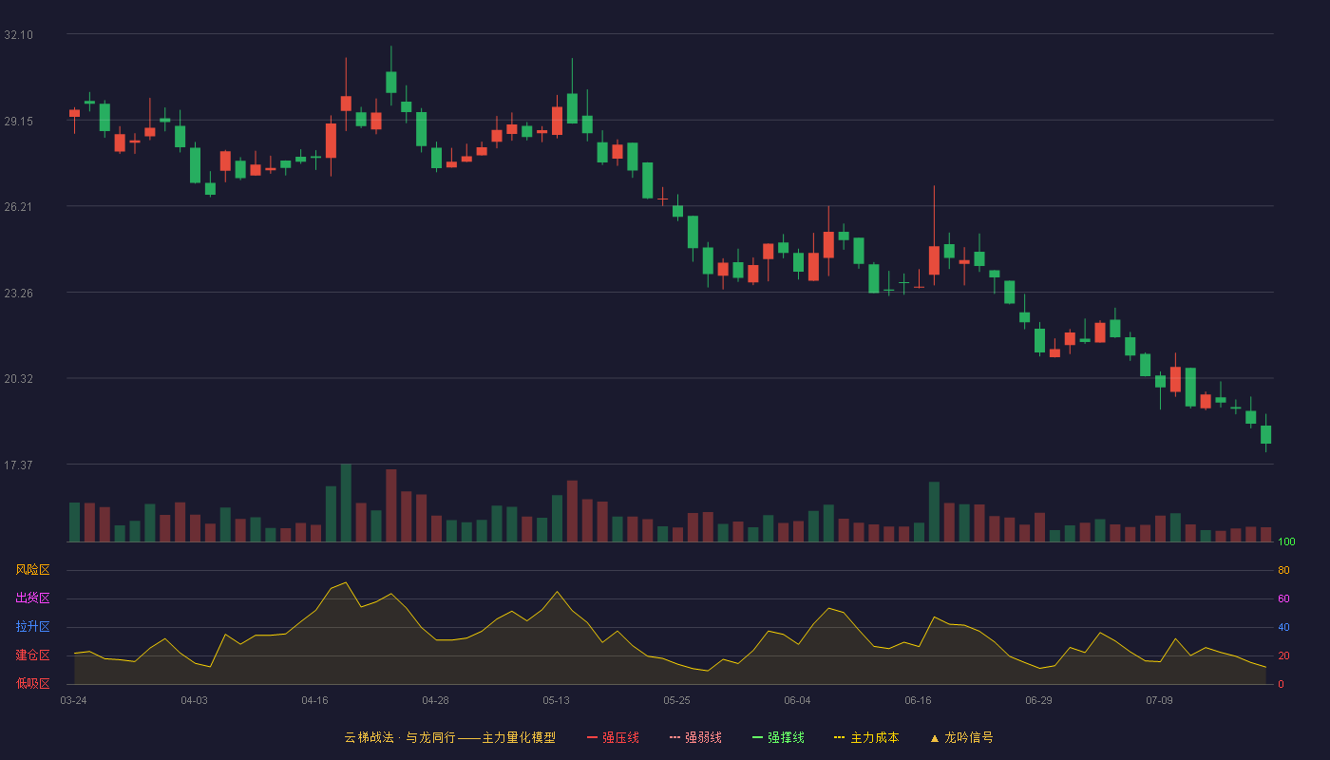
Task: Toggle the 主力成本 legend series
Action: (x=866, y=737)
